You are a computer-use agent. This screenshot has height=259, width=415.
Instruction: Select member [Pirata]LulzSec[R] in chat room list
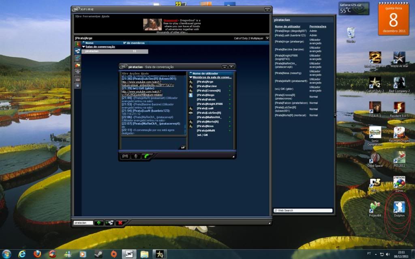[x=209, y=113]
